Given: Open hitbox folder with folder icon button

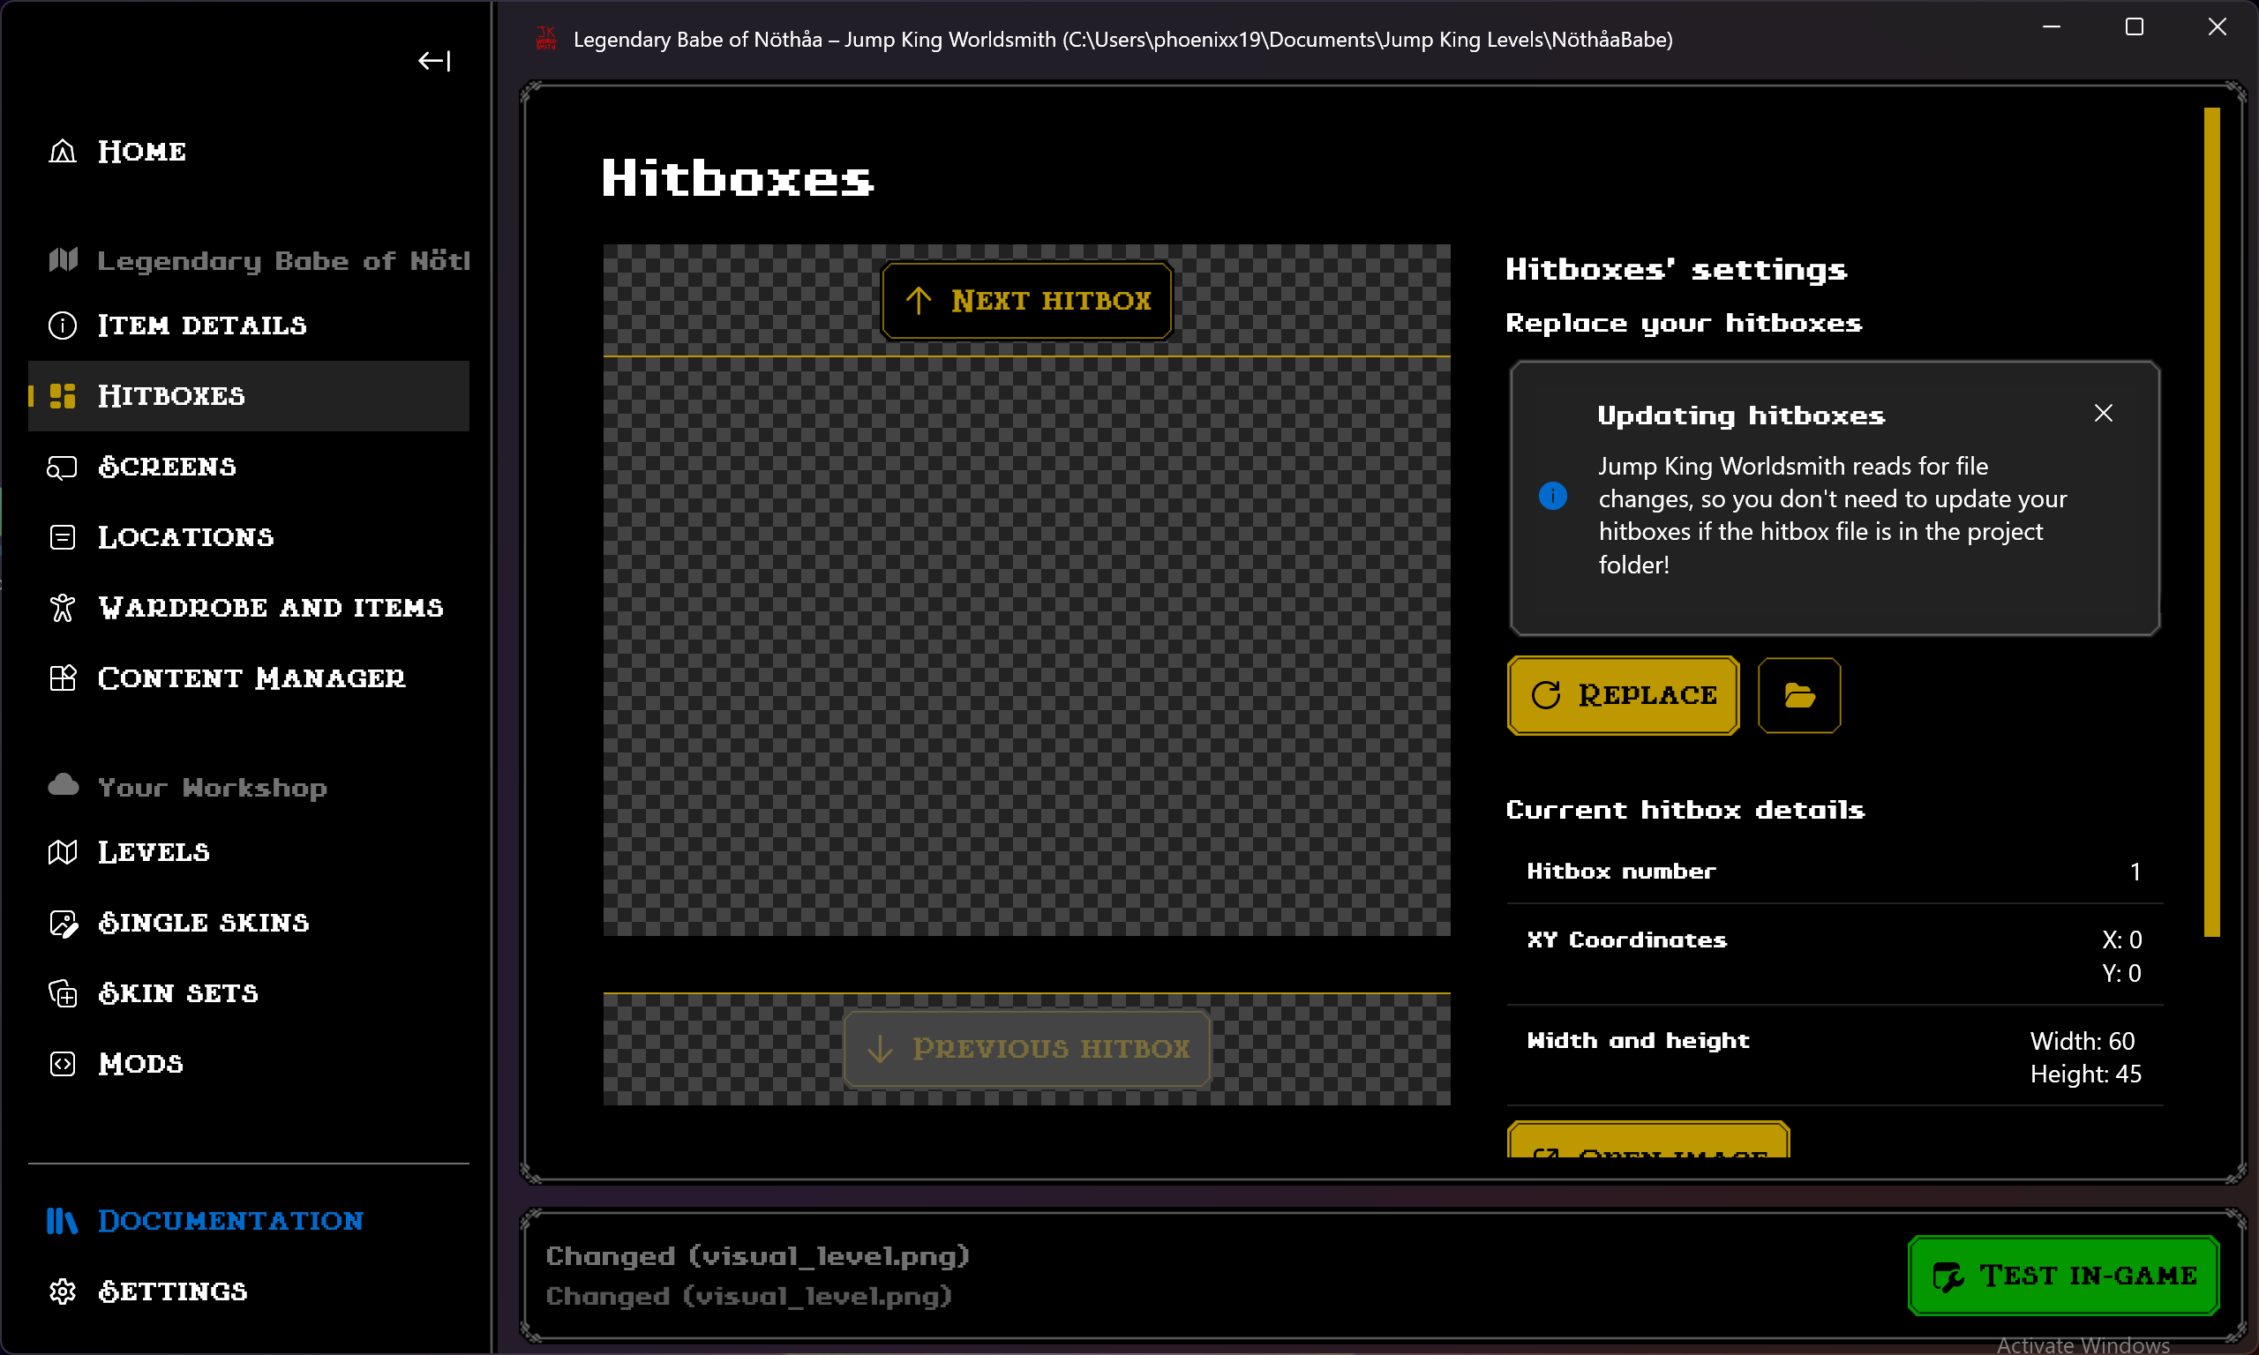Looking at the screenshot, I should click(1798, 695).
